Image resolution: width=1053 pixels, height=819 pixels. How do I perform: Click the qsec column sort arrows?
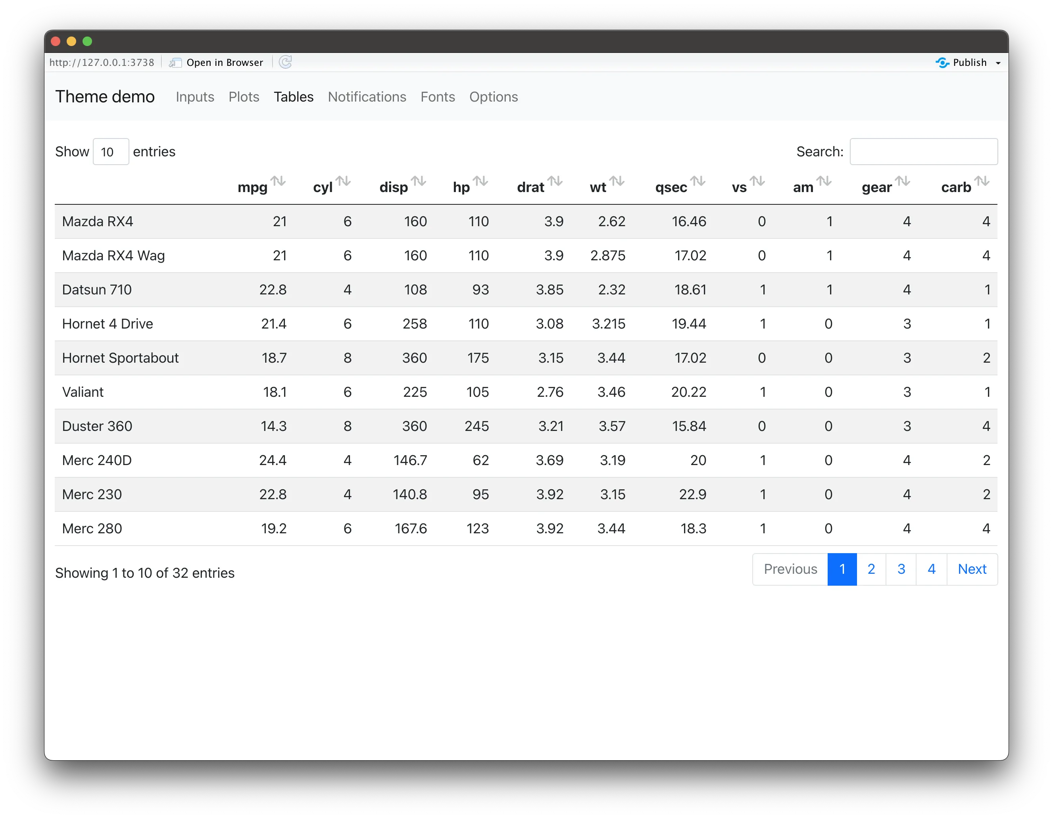click(x=698, y=181)
